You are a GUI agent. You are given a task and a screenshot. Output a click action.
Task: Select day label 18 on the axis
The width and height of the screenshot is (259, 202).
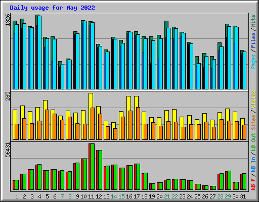click(144, 196)
